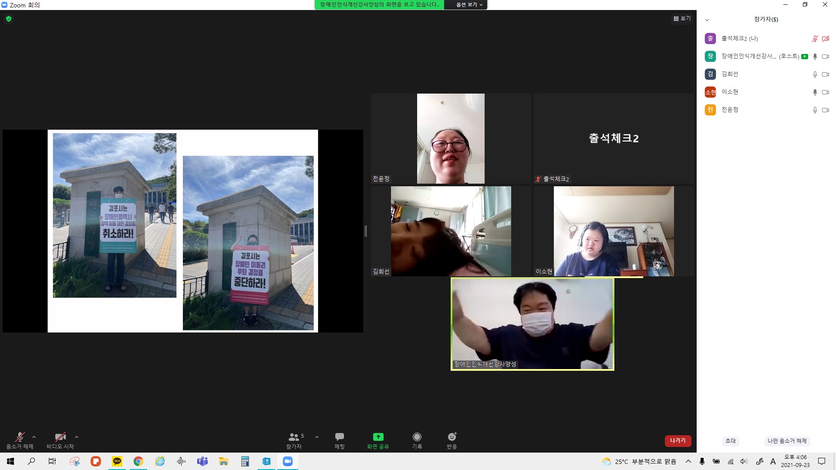Turn on camera with 비디오 시작
The image size is (836, 470).
point(60,440)
